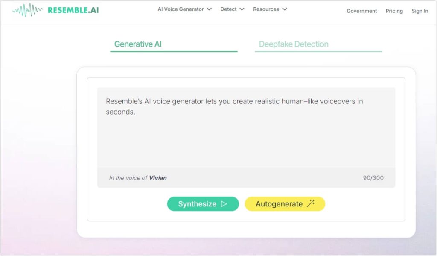The width and height of the screenshot is (437, 256).
Task: Select the Vivian voice name
Action: point(158,178)
